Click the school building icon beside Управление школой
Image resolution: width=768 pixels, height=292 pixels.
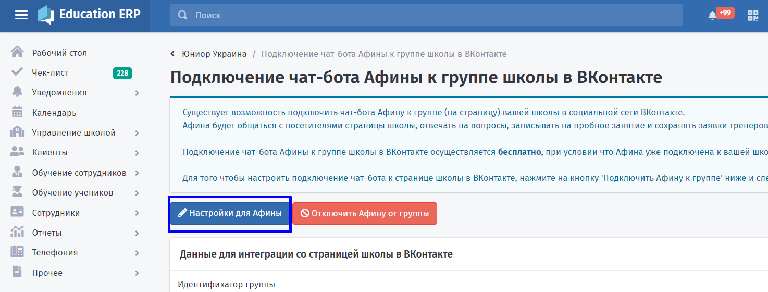[x=17, y=132]
